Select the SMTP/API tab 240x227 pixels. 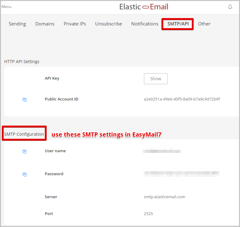pyautogui.click(x=178, y=24)
